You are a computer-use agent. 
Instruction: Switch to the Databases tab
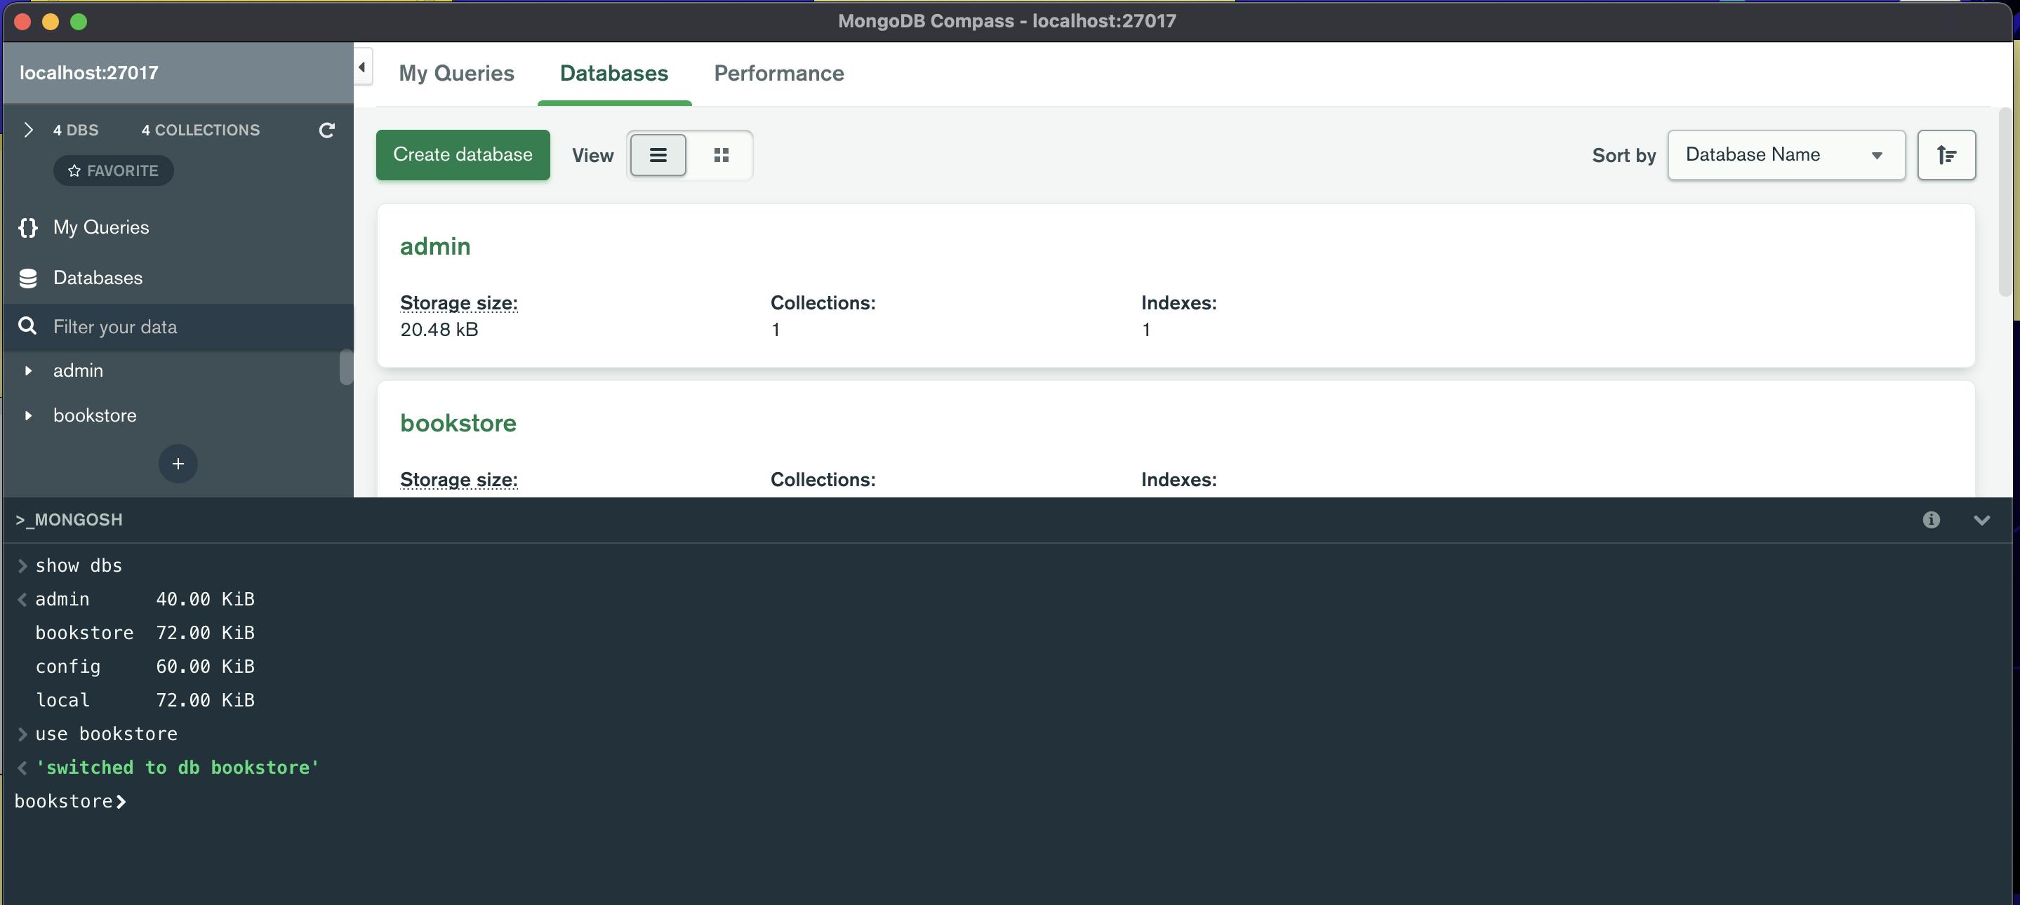614,74
